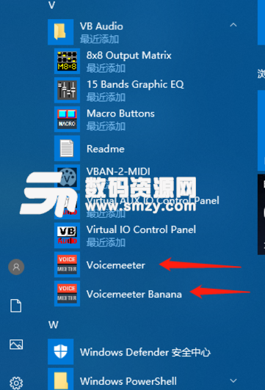Image resolution: width=265 pixels, height=390 pixels.
Task: Click the Virtual AUX IO Control Panel entry
Action: pyautogui.click(x=153, y=200)
